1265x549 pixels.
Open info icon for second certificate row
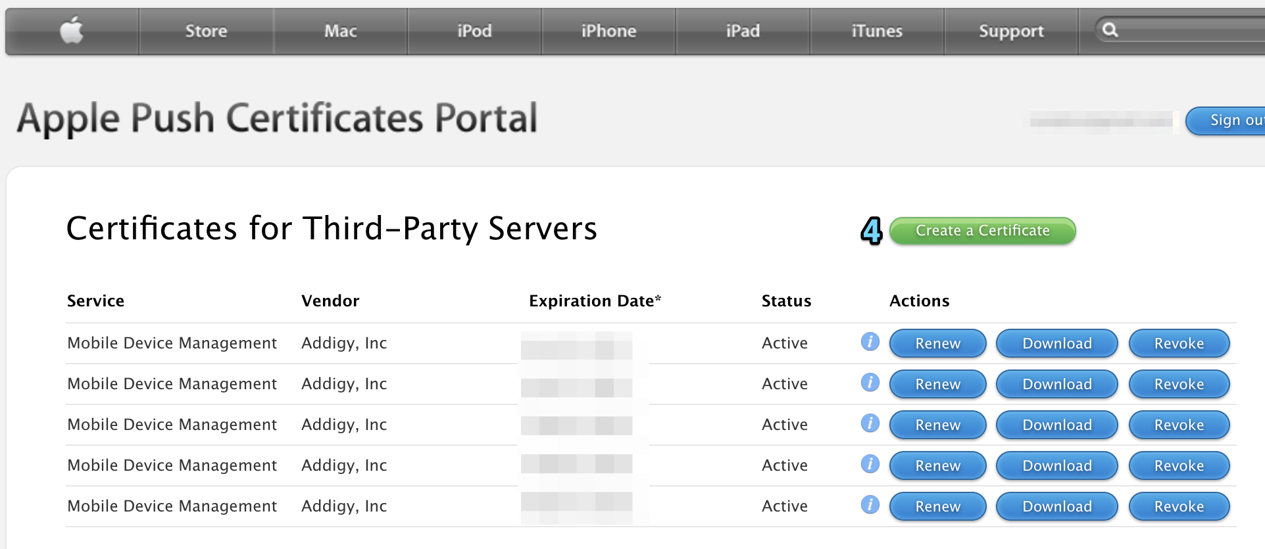coord(870,383)
